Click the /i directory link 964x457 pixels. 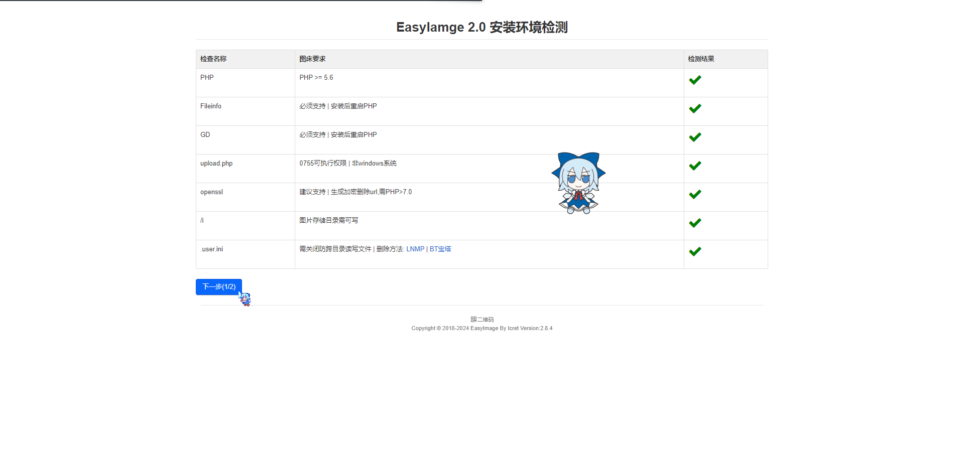[202, 221]
